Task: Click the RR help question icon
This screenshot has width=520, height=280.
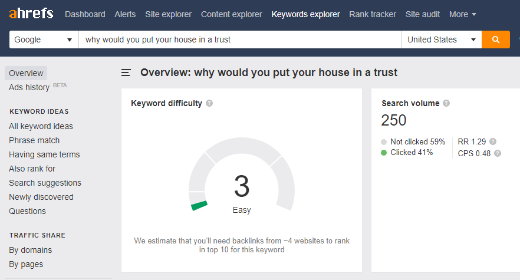Action: point(493,141)
